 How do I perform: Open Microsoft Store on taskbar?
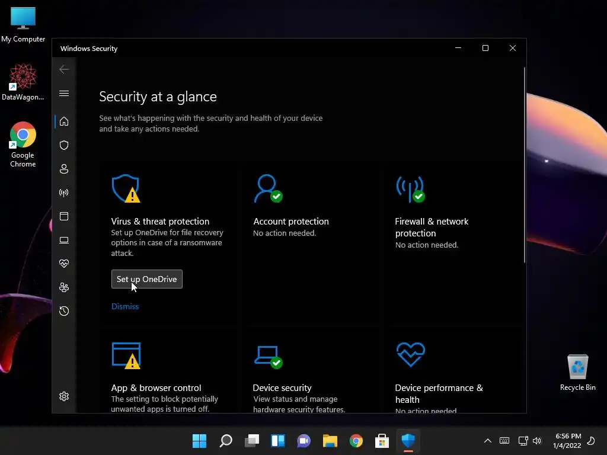point(382,441)
